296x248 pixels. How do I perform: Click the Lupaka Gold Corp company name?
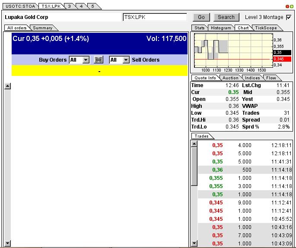click(x=26, y=17)
